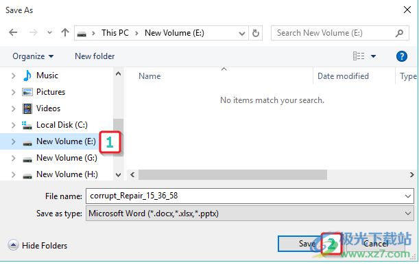Screen dimensions: 419x265
Task: Click the Videos film icon
Action: (x=27, y=109)
